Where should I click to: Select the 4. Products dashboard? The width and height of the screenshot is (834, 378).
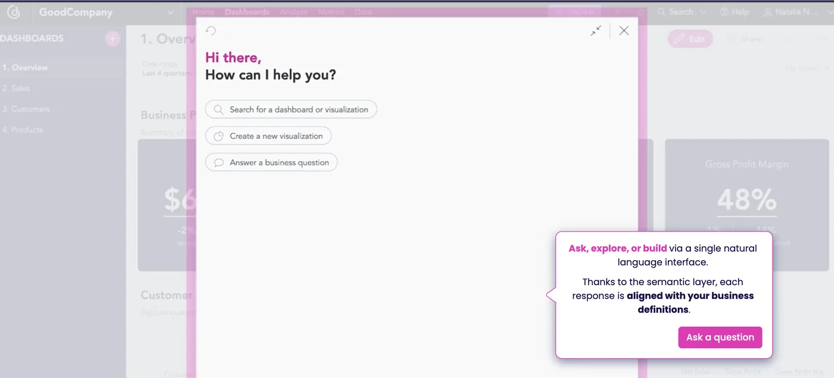tap(63, 130)
